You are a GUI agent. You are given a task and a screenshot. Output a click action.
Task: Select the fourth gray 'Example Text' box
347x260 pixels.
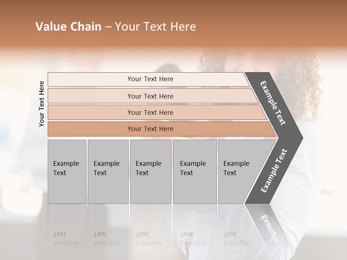click(194, 172)
